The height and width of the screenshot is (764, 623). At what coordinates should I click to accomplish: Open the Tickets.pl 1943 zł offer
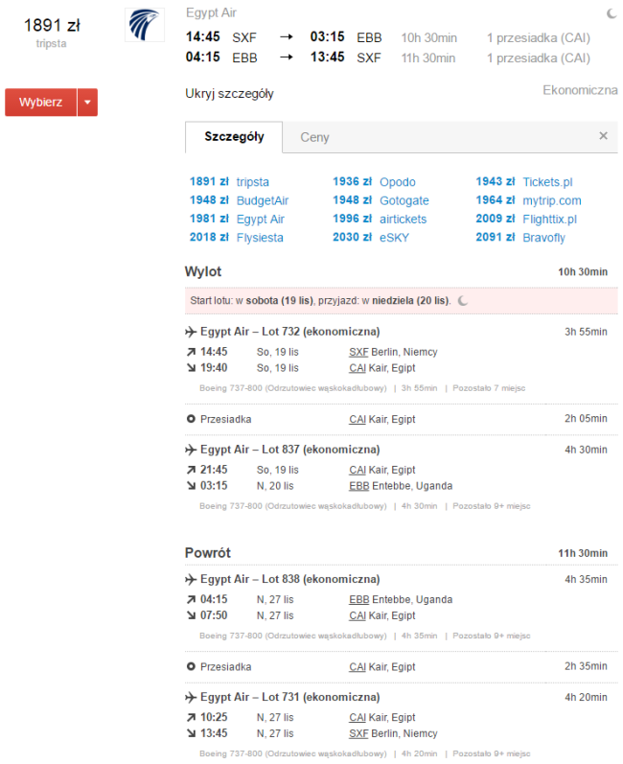point(524,182)
